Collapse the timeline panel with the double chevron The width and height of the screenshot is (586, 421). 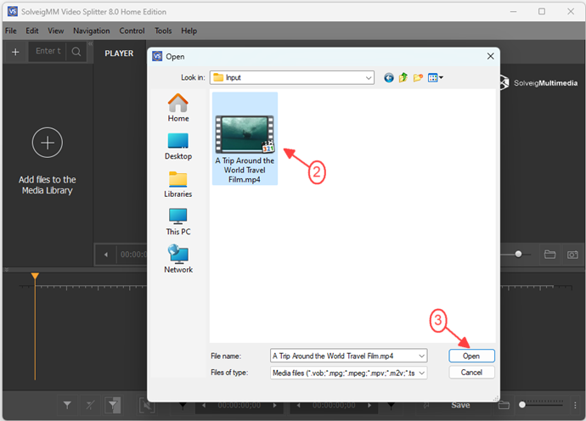(x=6, y=269)
